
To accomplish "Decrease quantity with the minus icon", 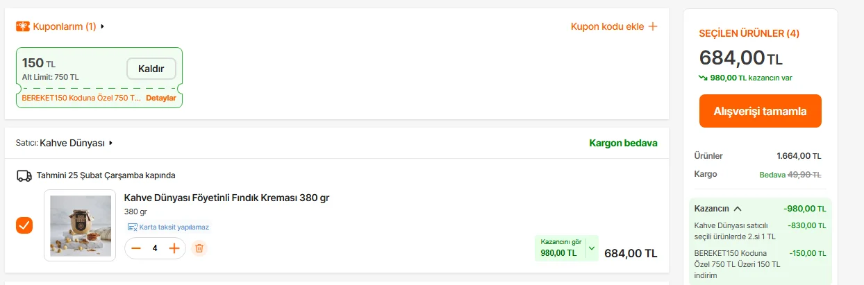I will [136, 248].
